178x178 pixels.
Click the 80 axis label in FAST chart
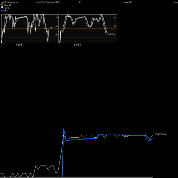coord(57,17)
